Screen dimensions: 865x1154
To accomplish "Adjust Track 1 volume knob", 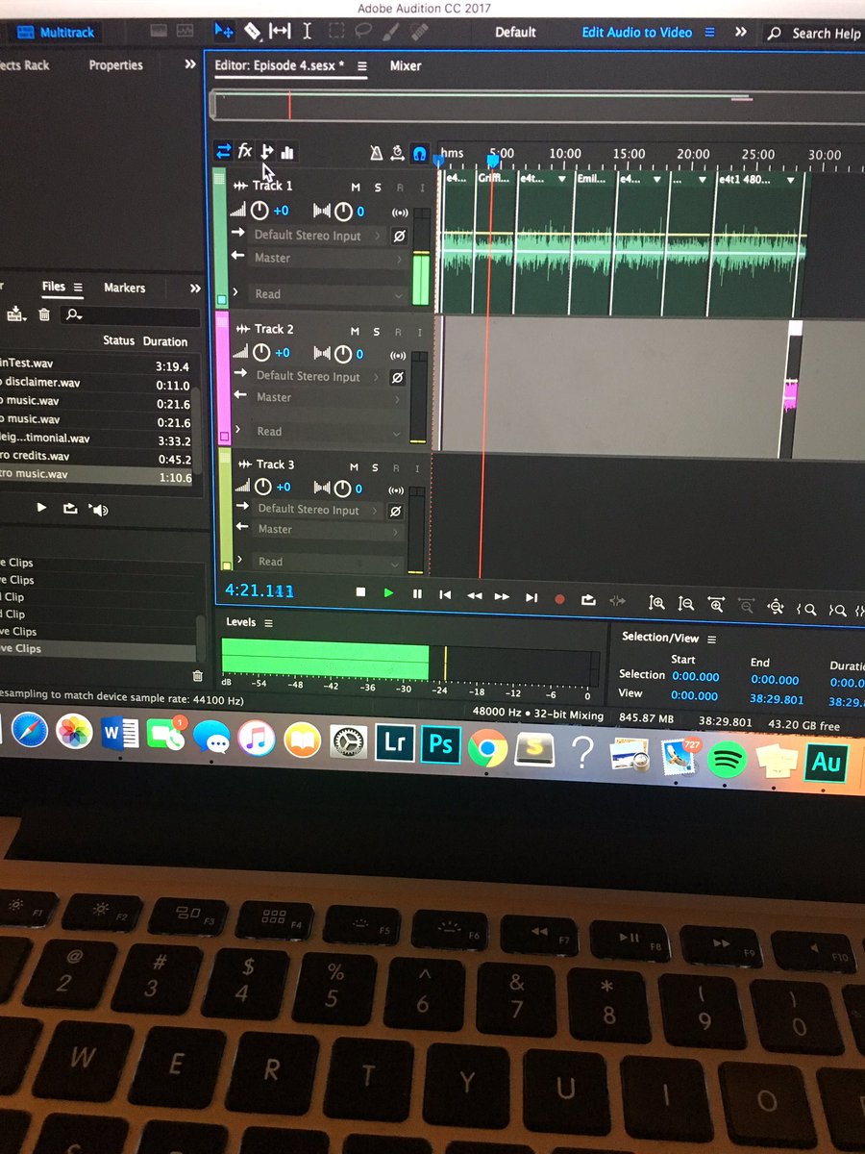I will [260, 211].
